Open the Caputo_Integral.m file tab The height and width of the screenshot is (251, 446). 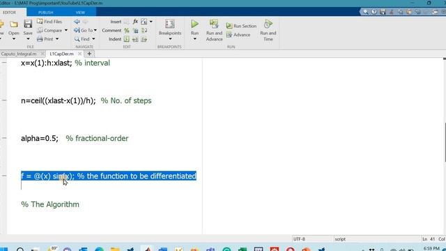pos(19,54)
